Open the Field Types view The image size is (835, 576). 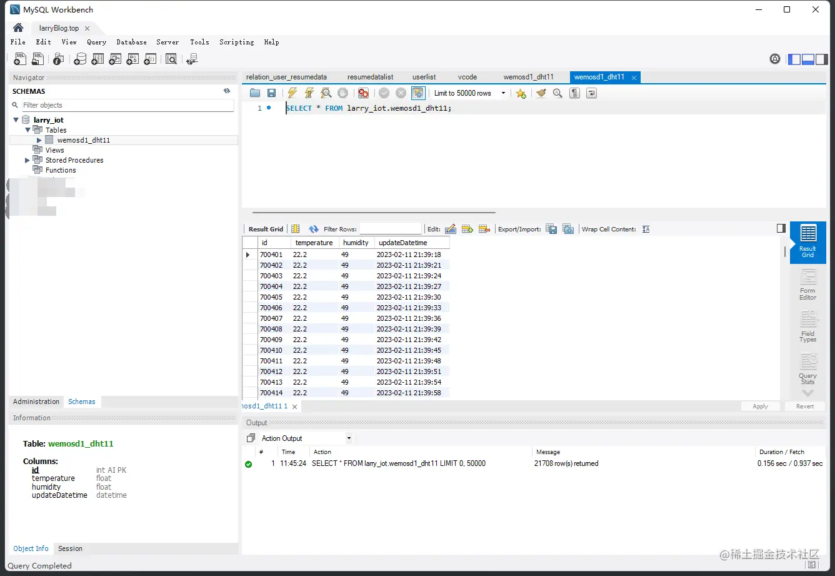[x=807, y=327]
